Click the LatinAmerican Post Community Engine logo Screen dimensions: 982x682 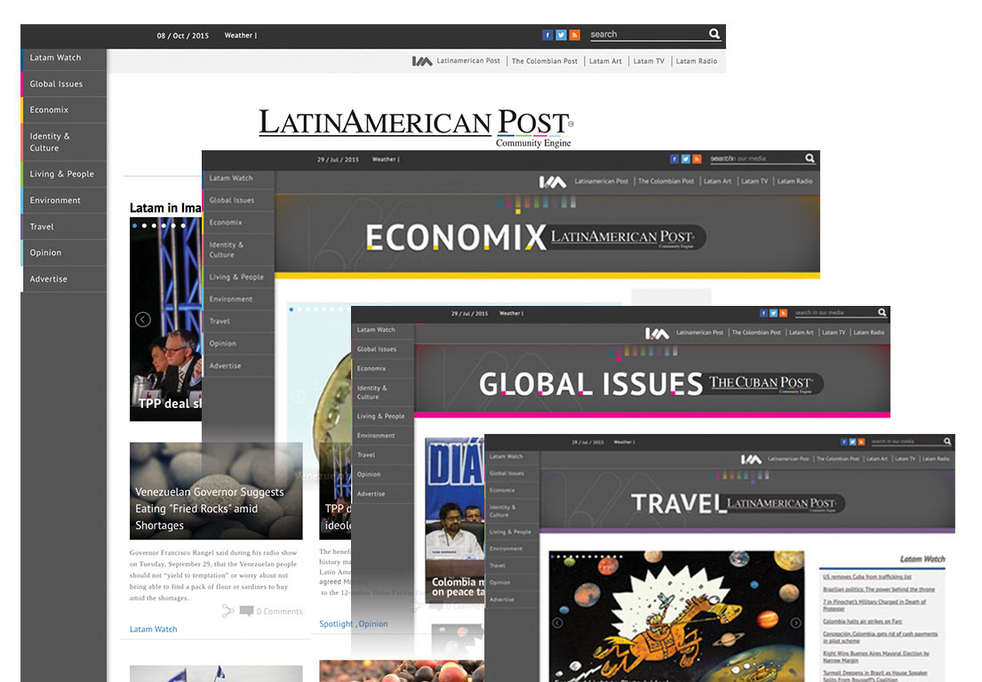(416, 128)
